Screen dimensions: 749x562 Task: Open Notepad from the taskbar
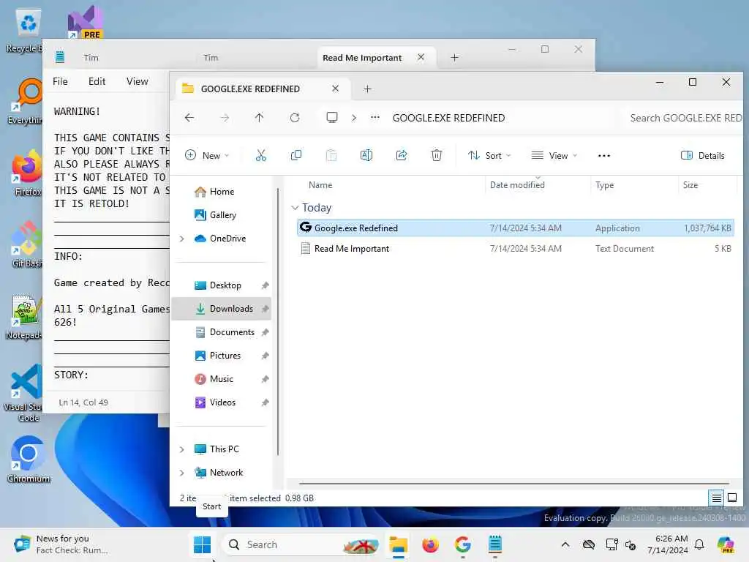(x=495, y=544)
